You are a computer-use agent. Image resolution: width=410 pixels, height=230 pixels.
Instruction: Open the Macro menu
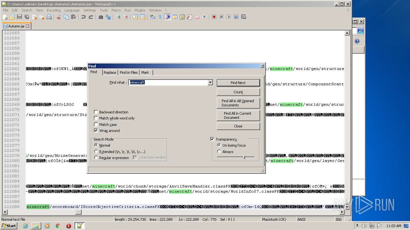pyautogui.click(x=116, y=10)
